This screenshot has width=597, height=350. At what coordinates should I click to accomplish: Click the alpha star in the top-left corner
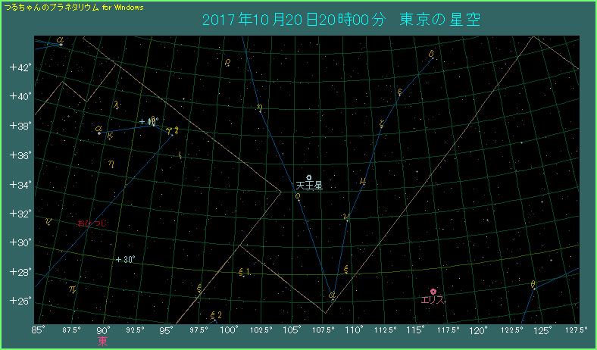61,42
